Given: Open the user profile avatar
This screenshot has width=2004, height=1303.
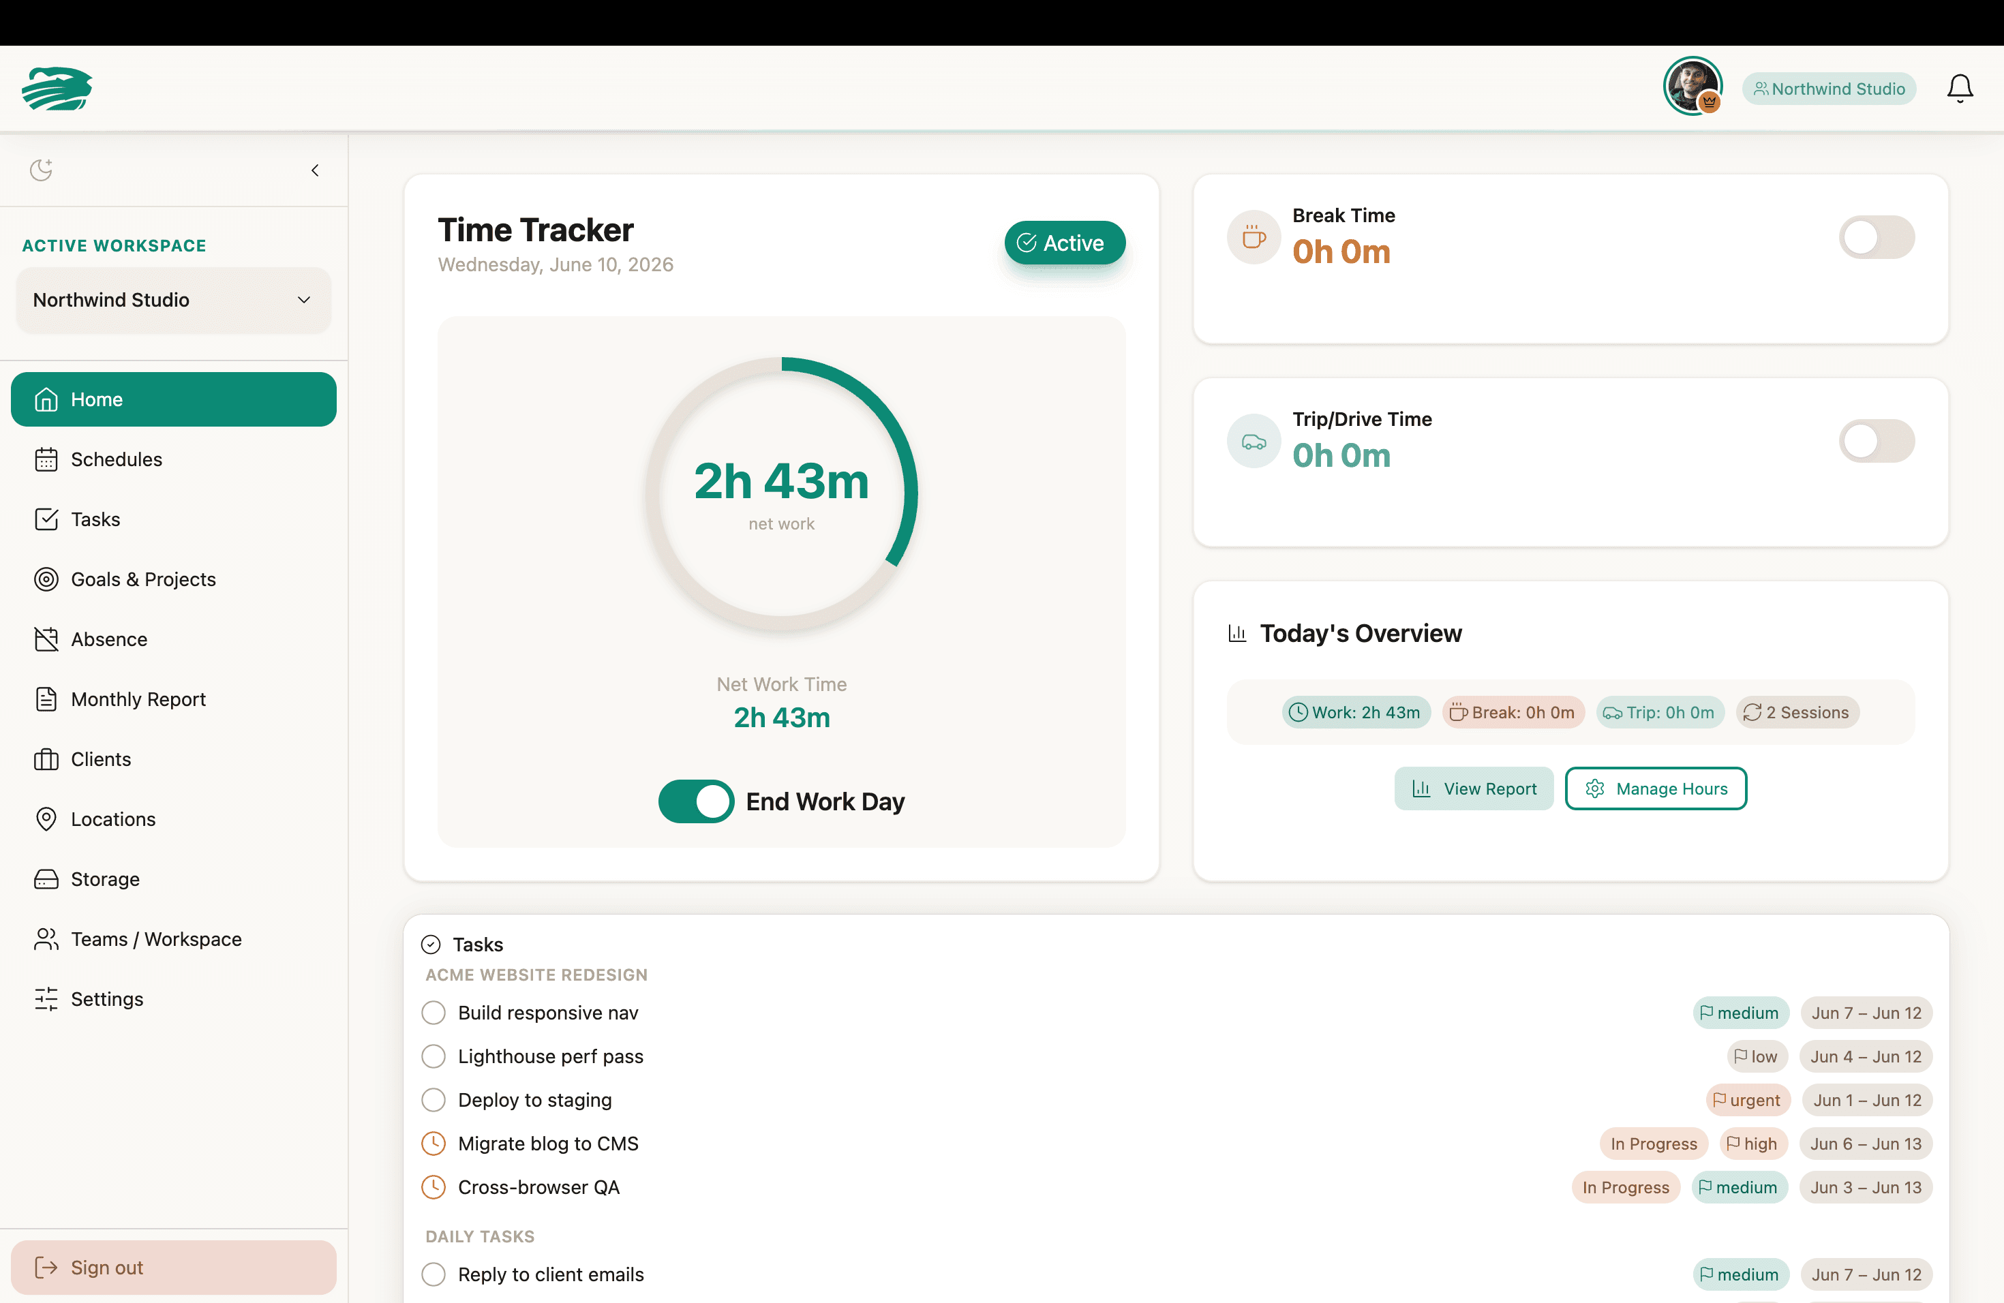Looking at the screenshot, I should click(1692, 86).
